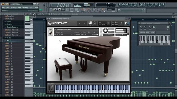Toggle the instrument Solo S button
Screen dimensions: 177x99
101,30
